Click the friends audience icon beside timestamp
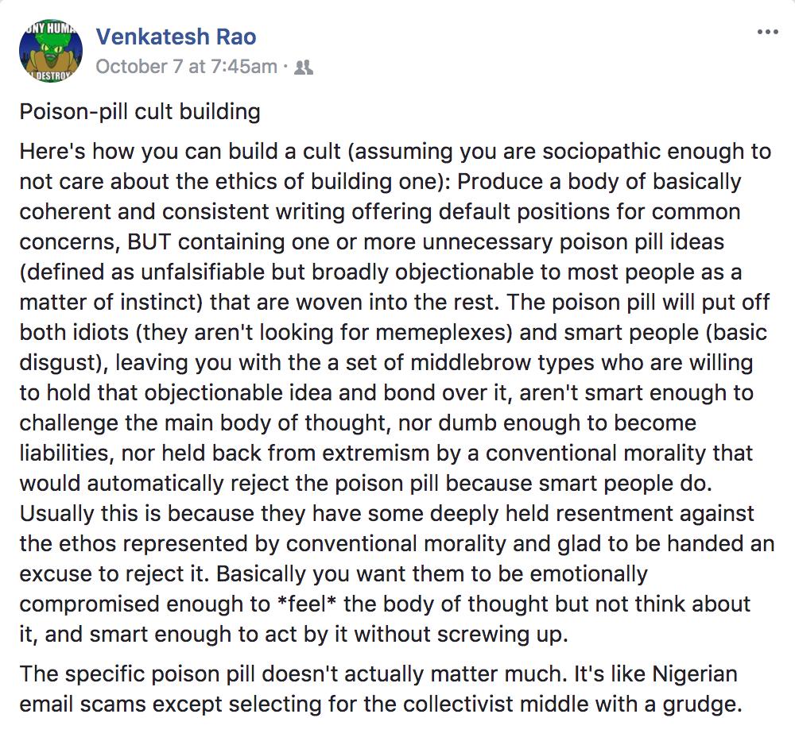 pyautogui.click(x=304, y=67)
